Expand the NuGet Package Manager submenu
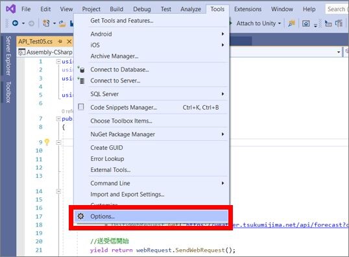Image resolution: width=349 pixels, height=257 pixels. (223, 134)
